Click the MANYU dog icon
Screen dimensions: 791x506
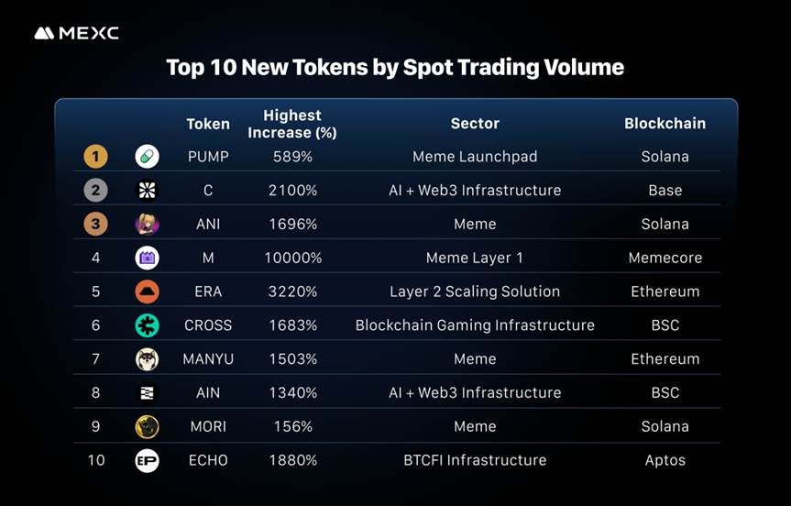coord(147,359)
